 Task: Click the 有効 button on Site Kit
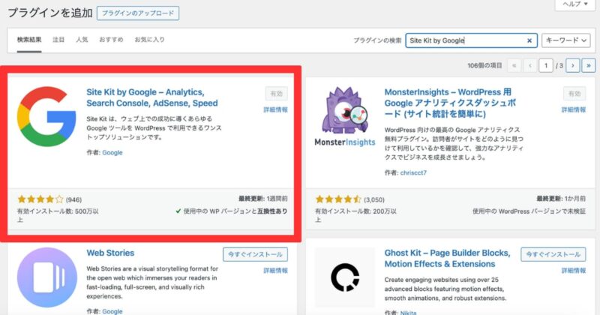click(276, 94)
